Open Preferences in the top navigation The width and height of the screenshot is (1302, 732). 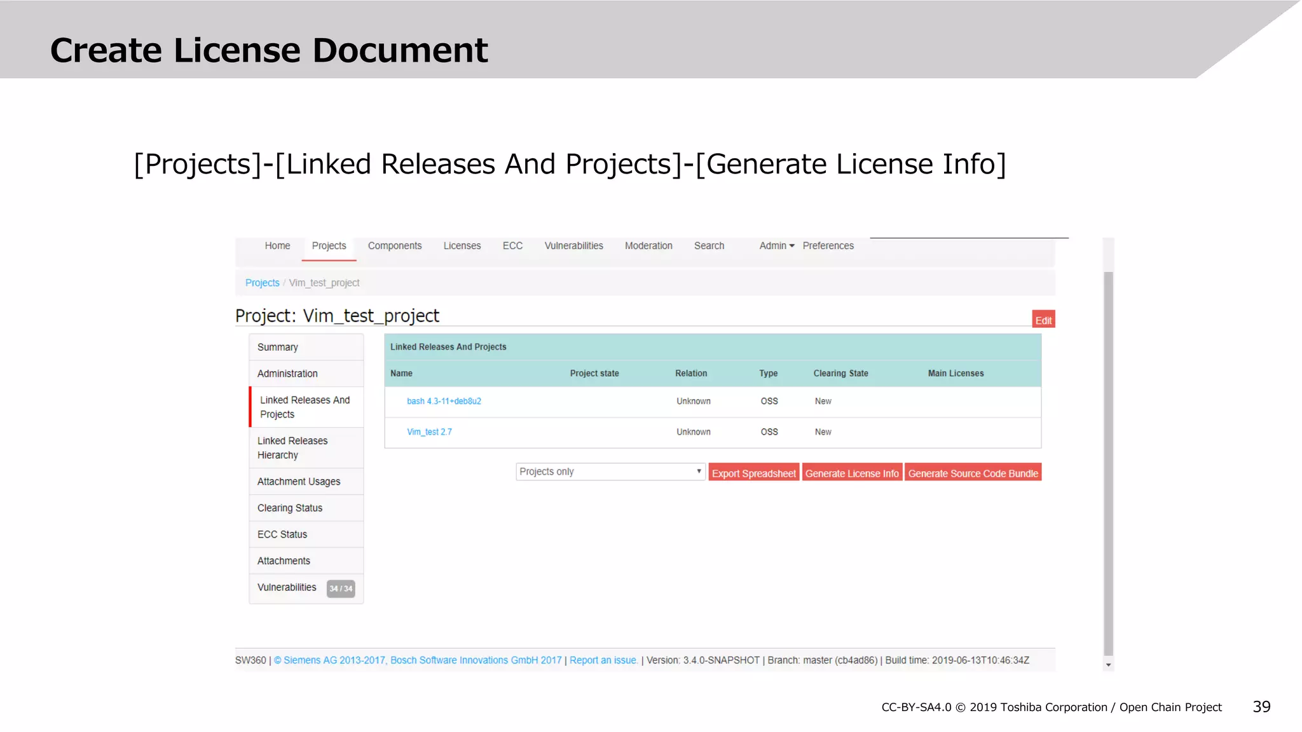[x=828, y=246]
